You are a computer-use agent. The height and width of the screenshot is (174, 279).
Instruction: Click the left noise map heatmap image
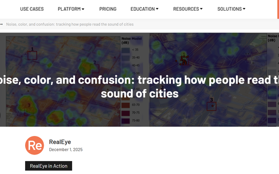pos(63,81)
